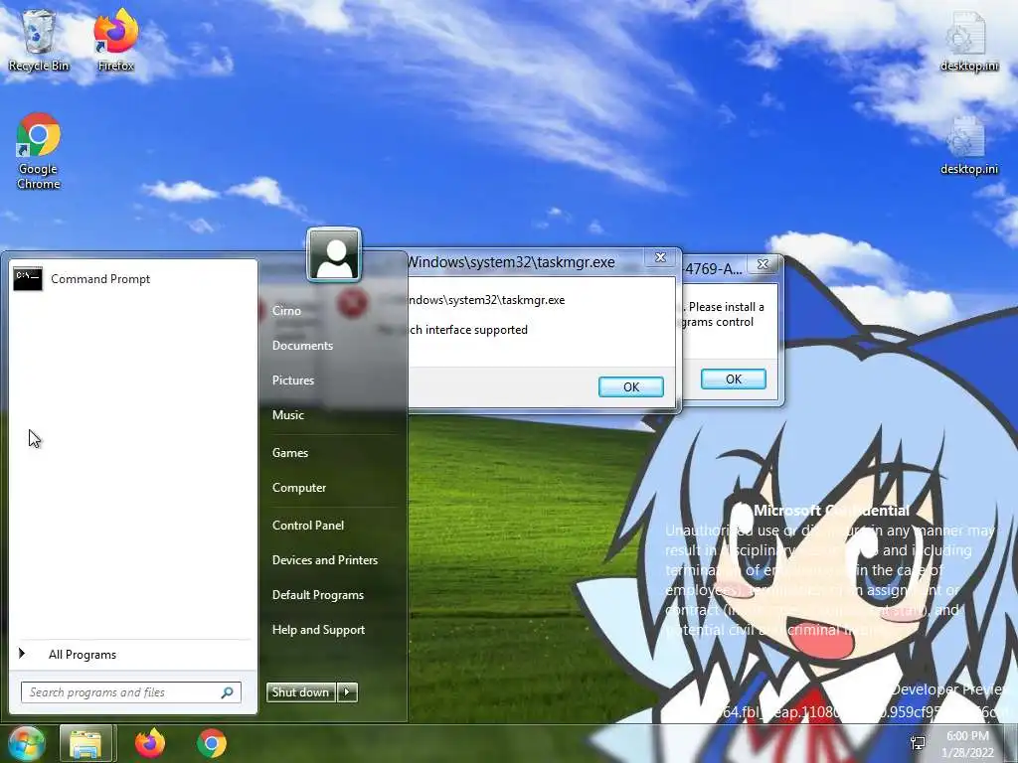Image resolution: width=1018 pixels, height=763 pixels.
Task: Open Cirno user folder from Start menu
Action: point(286,311)
